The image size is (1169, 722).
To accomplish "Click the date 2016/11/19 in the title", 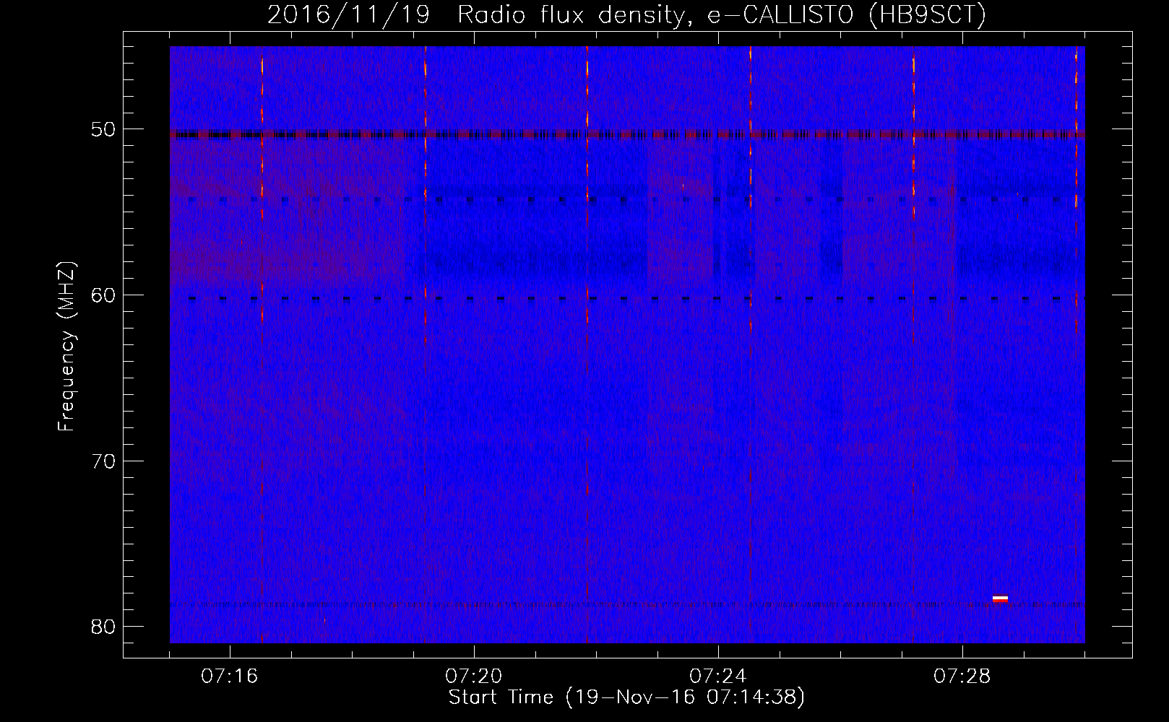I will pos(348,15).
